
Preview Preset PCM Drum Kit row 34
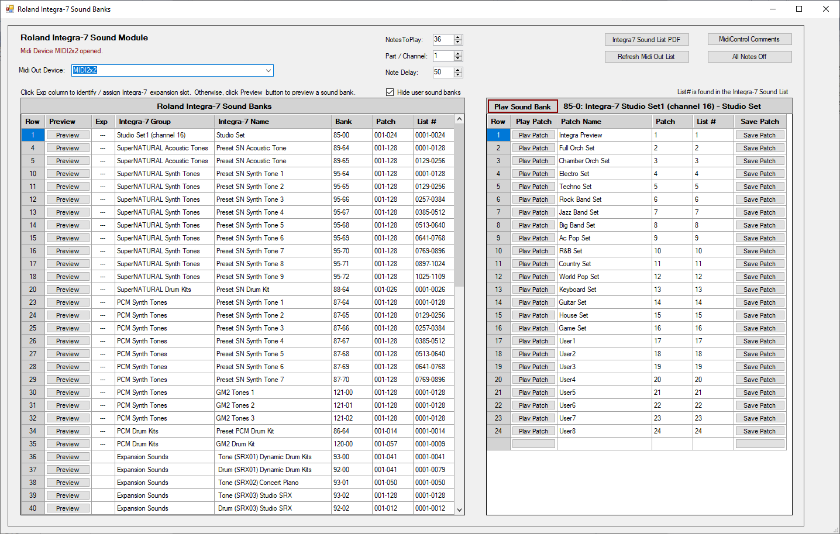68,431
